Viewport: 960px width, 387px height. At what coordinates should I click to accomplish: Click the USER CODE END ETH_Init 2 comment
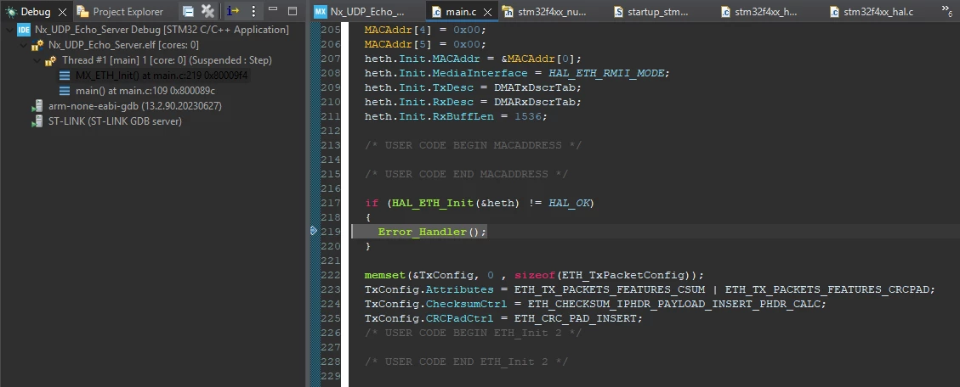coord(467,362)
